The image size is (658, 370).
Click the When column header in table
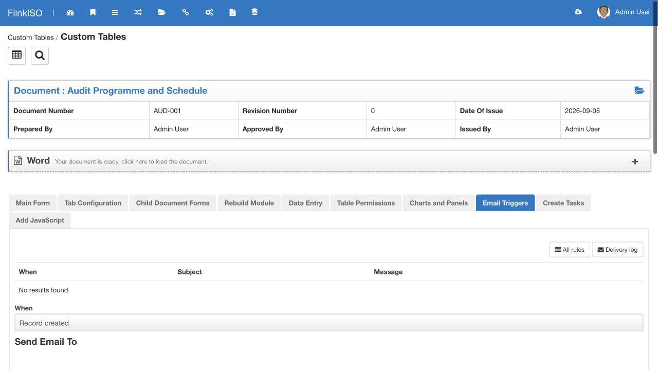click(x=28, y=272)
